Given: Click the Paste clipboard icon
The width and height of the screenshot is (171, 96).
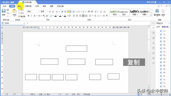Looking at the screenshot, I should tap(14, 11).
